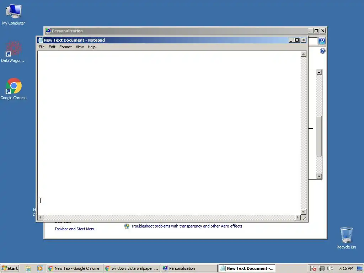Close the Notepad window

coord(304,40)
